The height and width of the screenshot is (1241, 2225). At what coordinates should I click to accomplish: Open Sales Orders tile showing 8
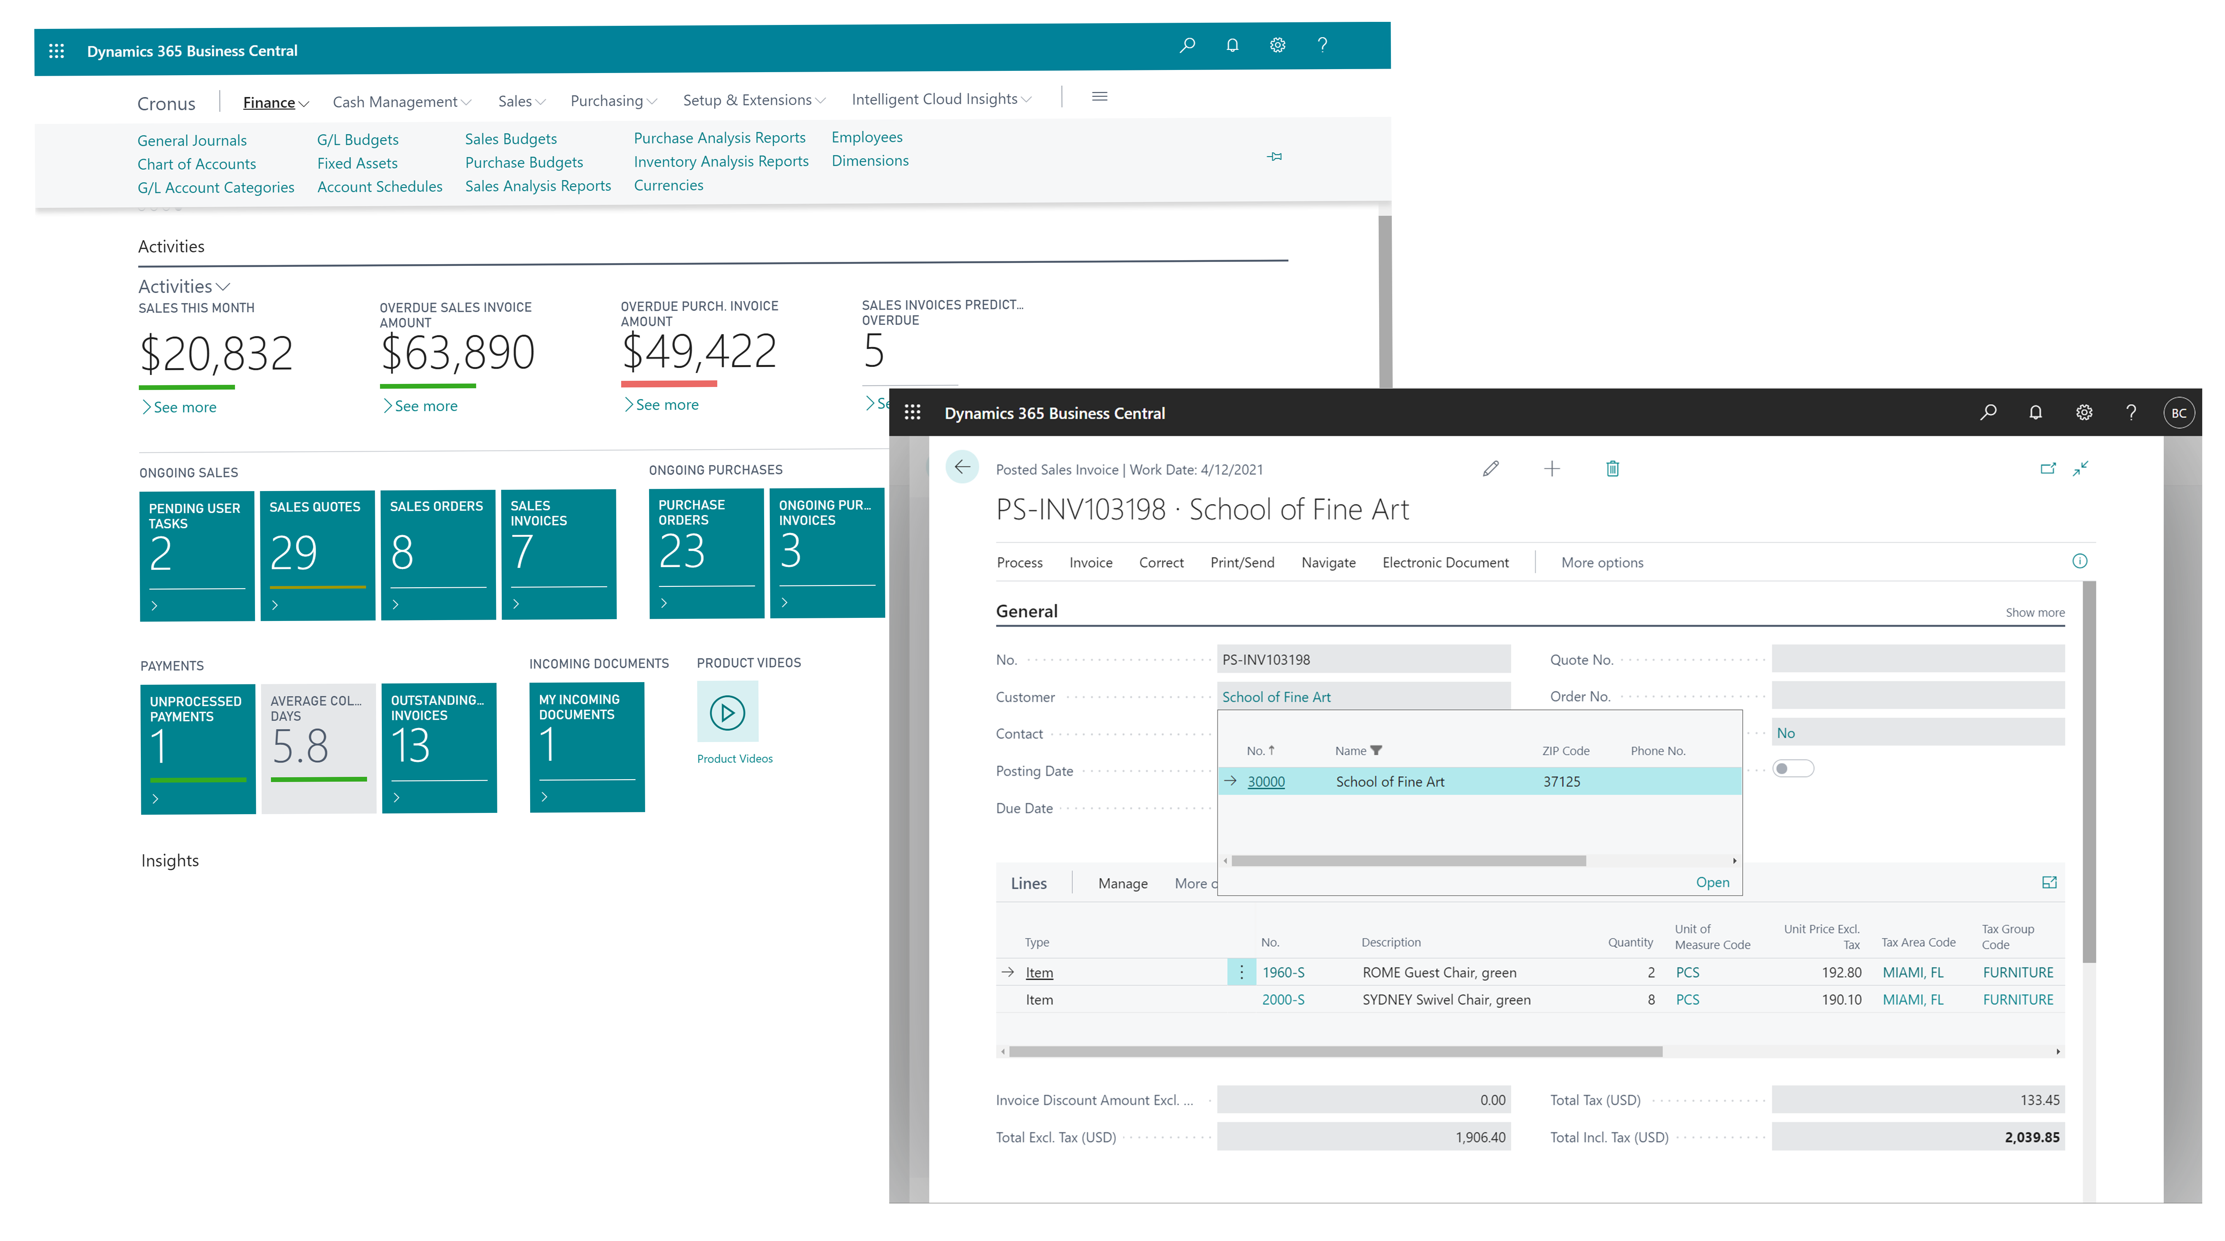click(x=439, y=554)
